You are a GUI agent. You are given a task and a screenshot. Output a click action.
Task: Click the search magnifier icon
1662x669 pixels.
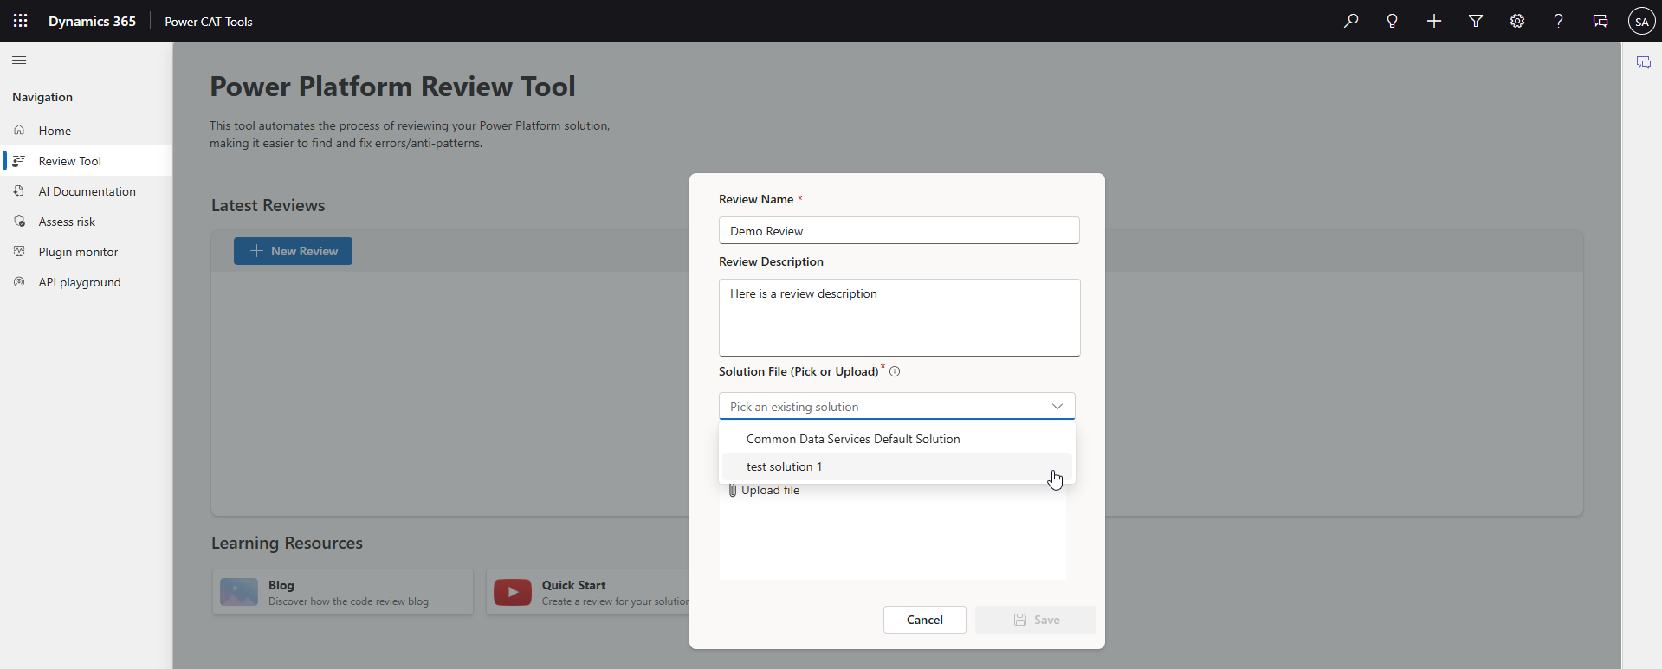click(x=1351, y=21)
